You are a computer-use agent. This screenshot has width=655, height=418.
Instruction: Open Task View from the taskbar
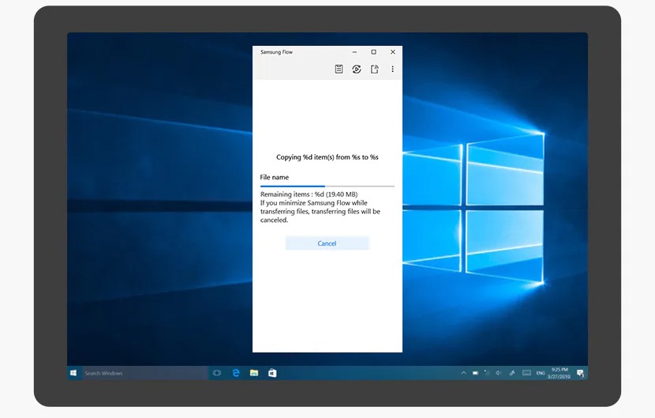(217, 373)
